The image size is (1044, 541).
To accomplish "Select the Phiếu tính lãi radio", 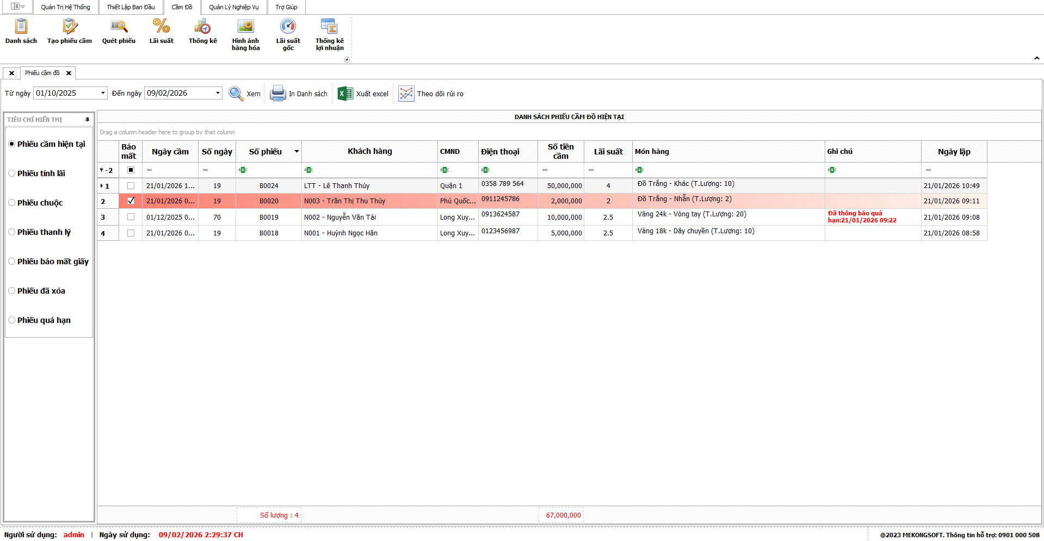I will coord(11,173).
